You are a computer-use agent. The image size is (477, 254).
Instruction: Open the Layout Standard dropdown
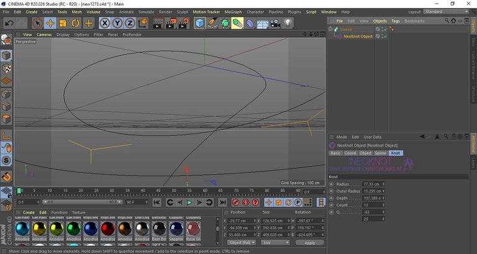446,12
